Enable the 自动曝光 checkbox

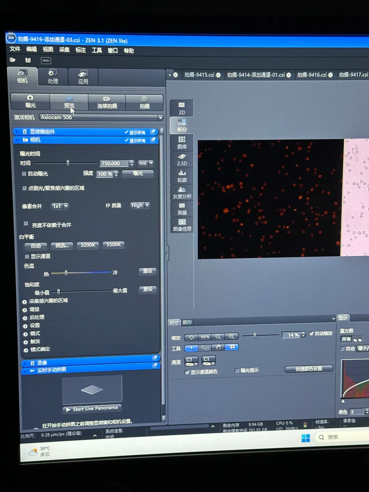[24, 174]
